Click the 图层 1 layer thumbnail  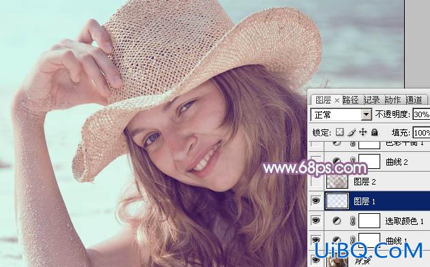point(337,201)
